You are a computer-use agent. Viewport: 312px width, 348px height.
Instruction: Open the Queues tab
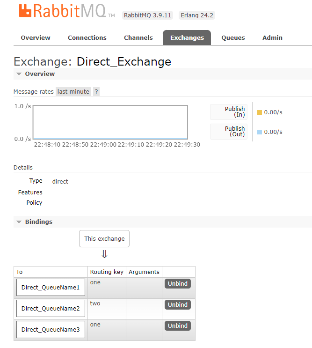point(233,38)
